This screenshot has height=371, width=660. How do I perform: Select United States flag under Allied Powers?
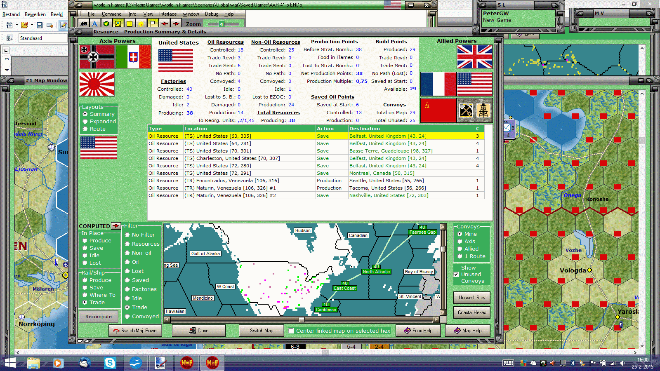pos(475,84)
